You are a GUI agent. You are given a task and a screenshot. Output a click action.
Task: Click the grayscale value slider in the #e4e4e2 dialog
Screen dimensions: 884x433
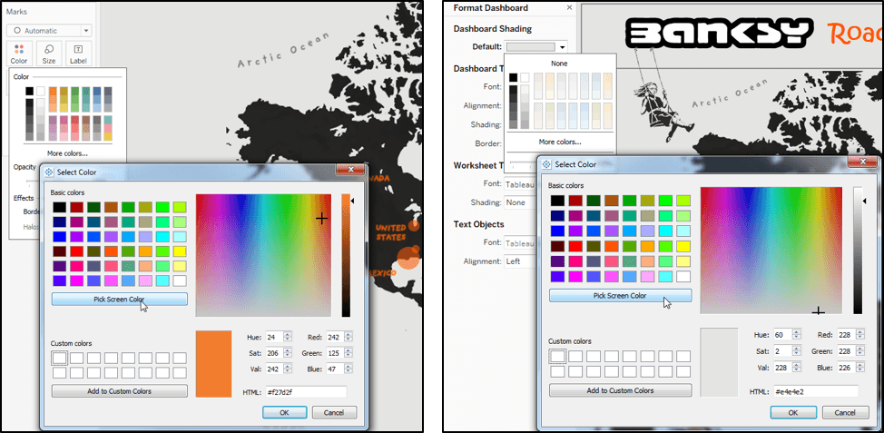click(858, 251)
